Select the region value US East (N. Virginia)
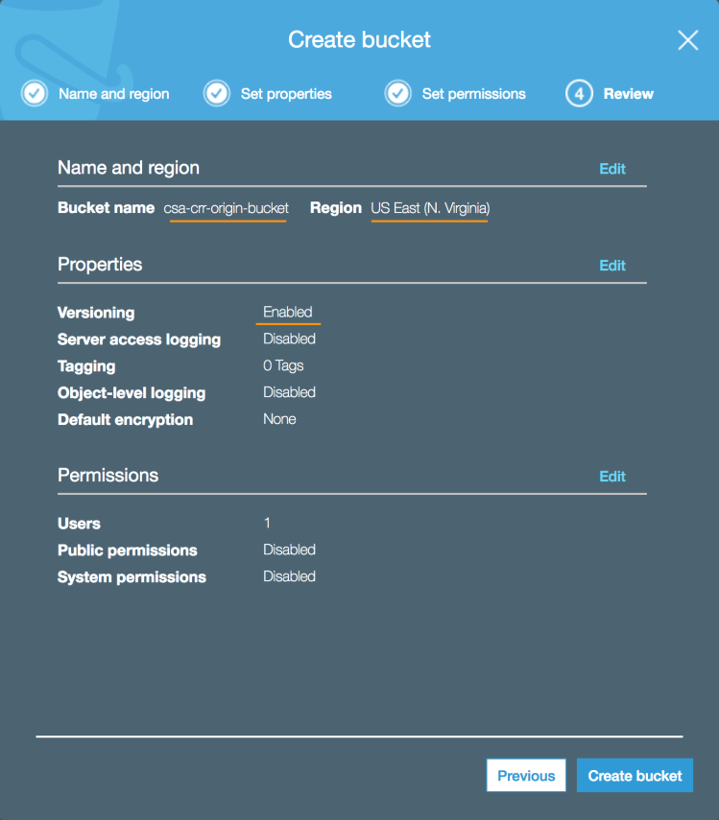The height and width of the screenshot is (820, 719). point(430,208)
